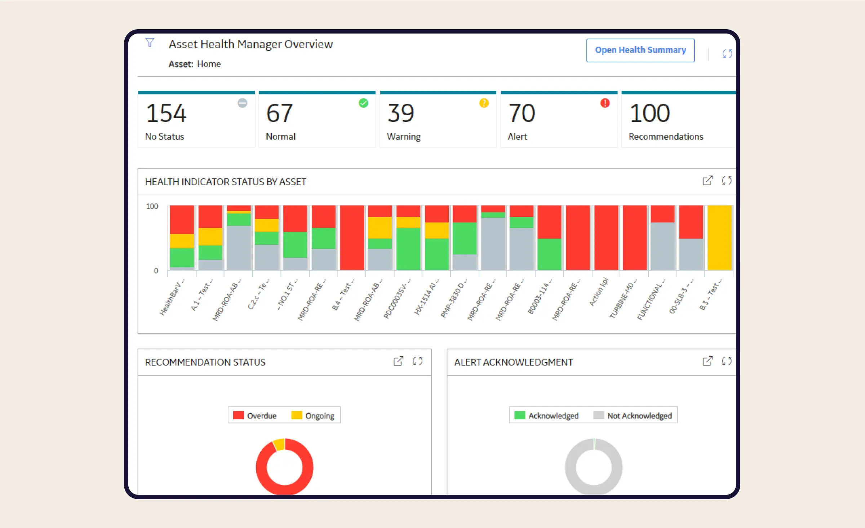This screenshot has height=528, width=865.
Task: Click the yellow Warning question icon
Action: [x=484, y=103]
